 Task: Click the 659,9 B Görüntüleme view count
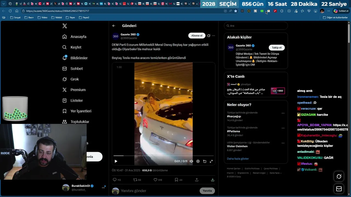pos(155,170)
